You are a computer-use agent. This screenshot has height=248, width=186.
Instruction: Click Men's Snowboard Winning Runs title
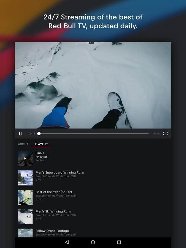click(x=60, y=172)
